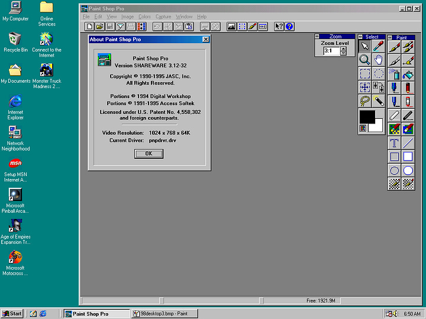Image resolution: width=426 pixels, height=319 pixels.
Task: Click the Zoom Level value field
Action: click(332, 51)
